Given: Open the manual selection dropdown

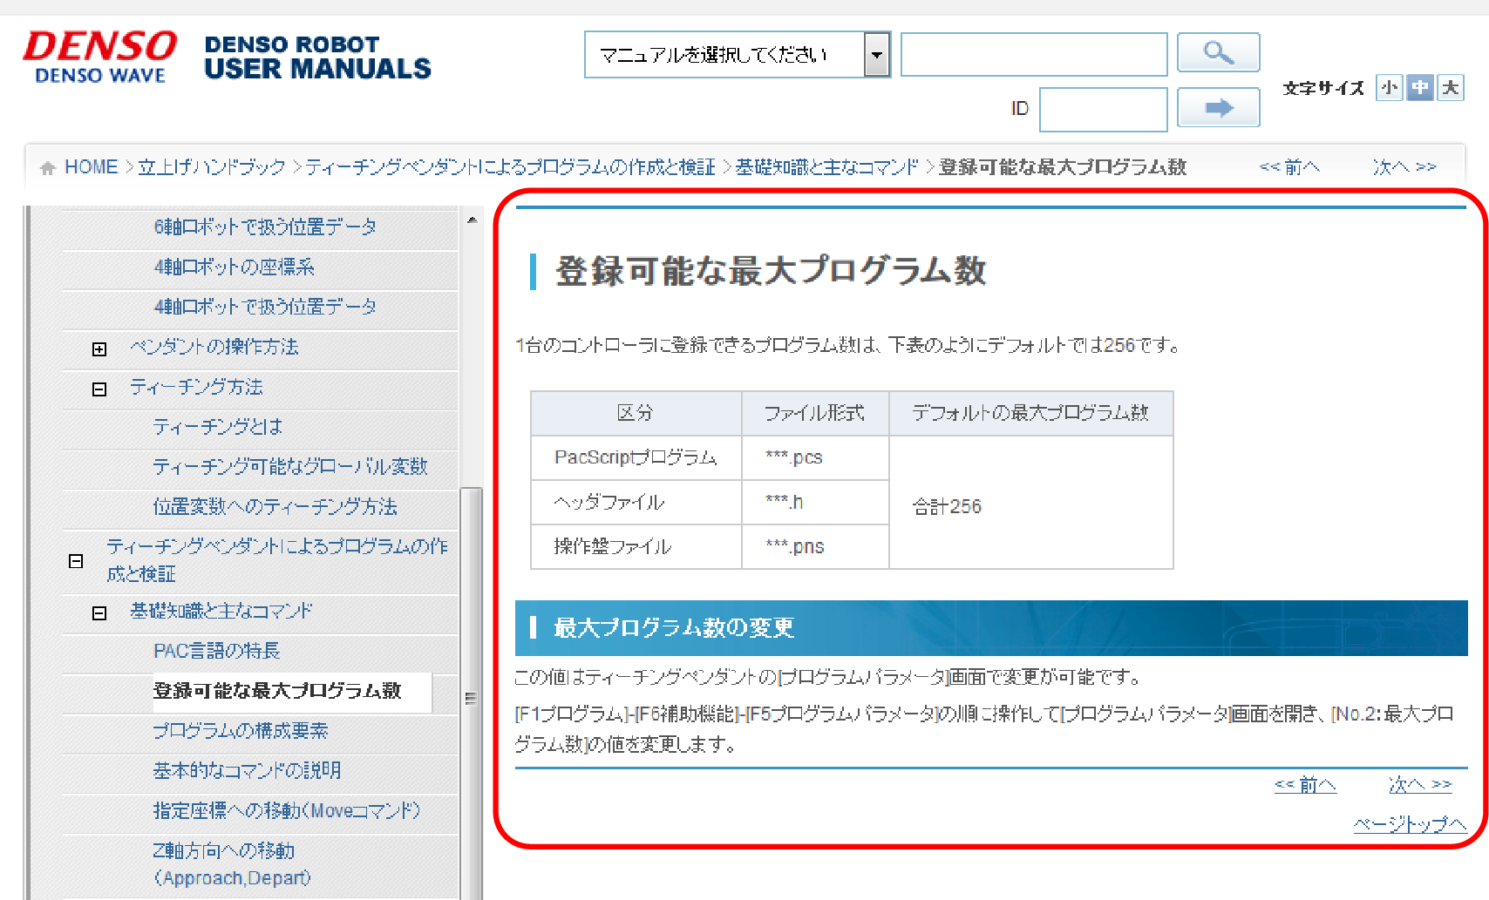Looking at the screenshot, I should click(x=876, y=55).
